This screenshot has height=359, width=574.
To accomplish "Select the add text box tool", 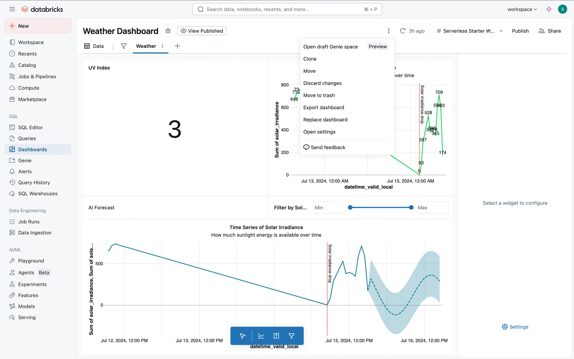I will click(x=276, y=336).
